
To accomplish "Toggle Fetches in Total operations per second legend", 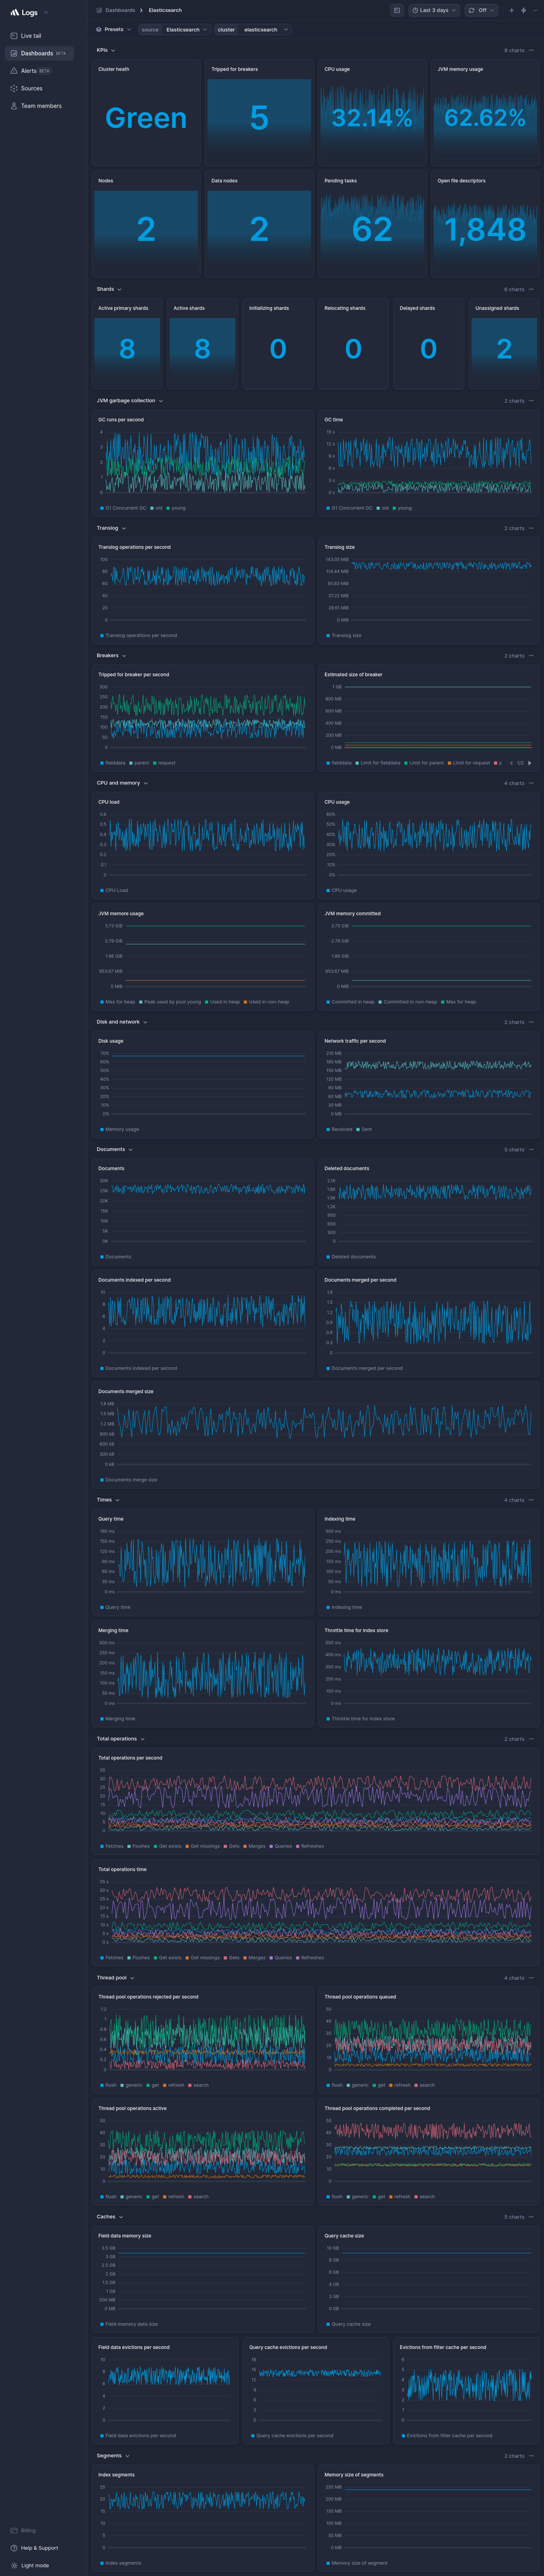I will pyautogui.click(x=112, y=1846).
